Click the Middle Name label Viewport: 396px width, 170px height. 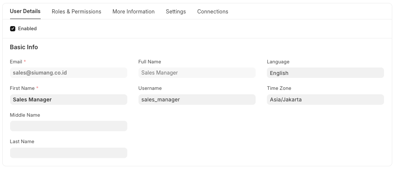click(x=25, y=115)
